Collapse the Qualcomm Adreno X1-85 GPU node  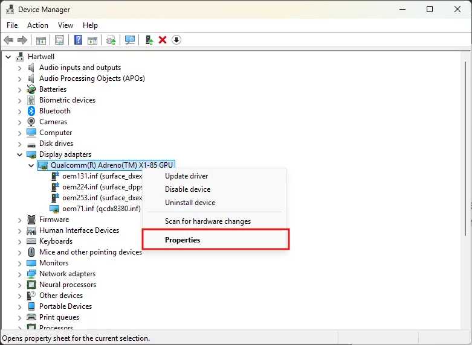coord(31,165)
